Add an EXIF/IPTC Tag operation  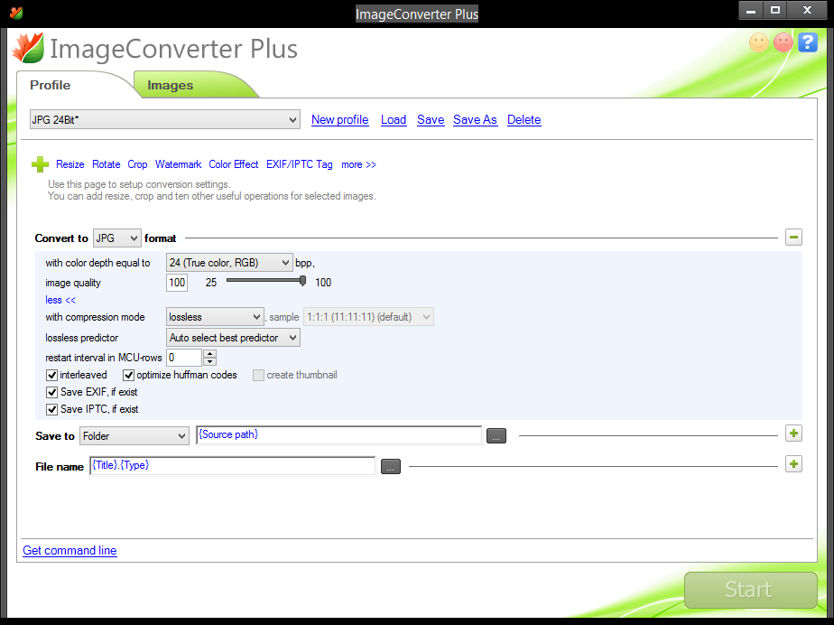pyautogui.click(x=300, y=164)
